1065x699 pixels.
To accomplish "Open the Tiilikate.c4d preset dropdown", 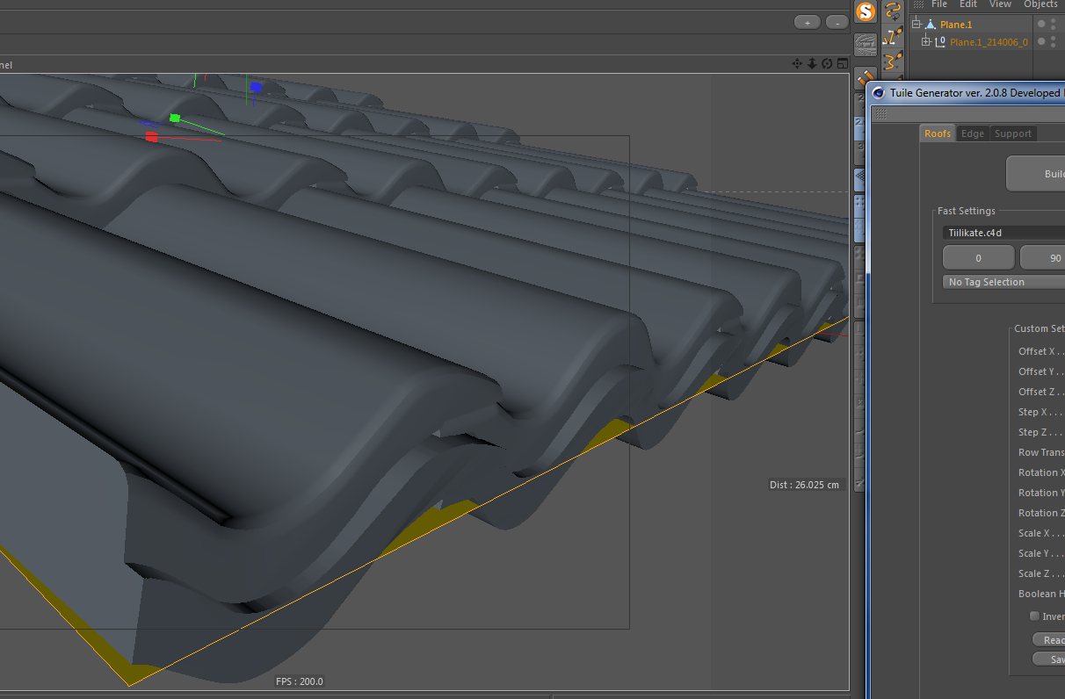I will point(1003,233).
